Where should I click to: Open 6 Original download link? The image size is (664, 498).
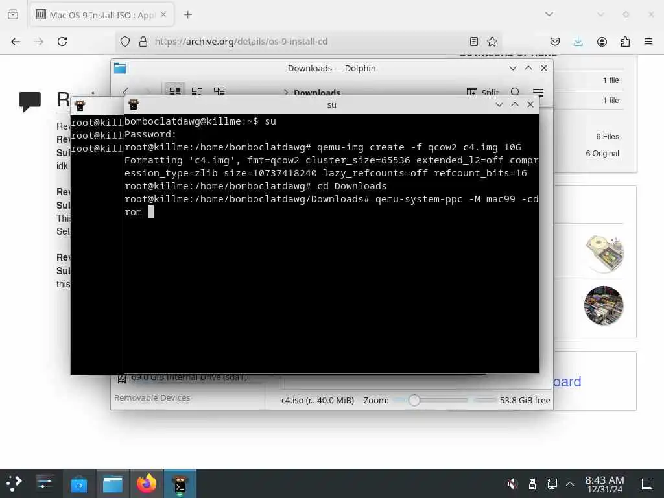click(x=602, y=153)
